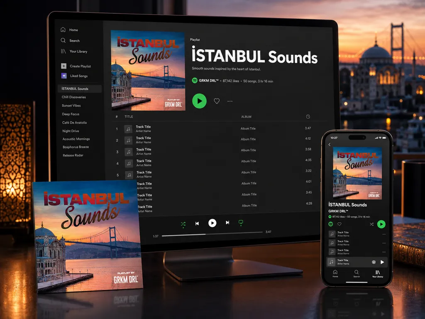Screen dimensions: 425x319
Task: Like the playlist with the desktop heart icon
Action: pos(217,101)
